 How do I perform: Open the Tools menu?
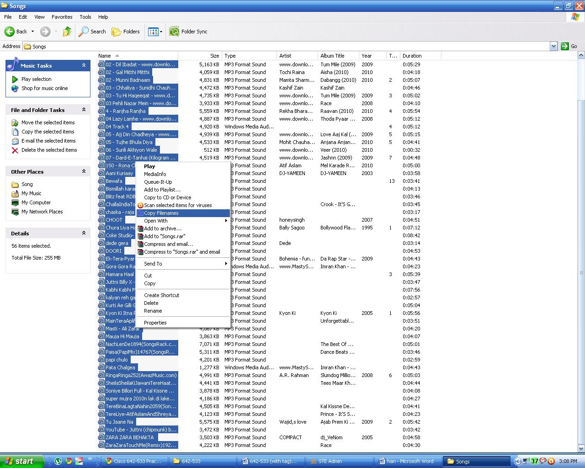pos(85,17)
